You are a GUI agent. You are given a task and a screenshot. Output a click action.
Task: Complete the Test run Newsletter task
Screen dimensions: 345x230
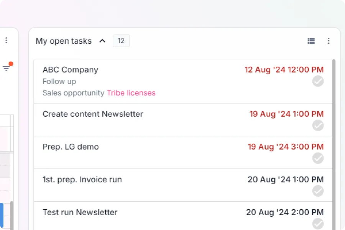tap(318, 223)
